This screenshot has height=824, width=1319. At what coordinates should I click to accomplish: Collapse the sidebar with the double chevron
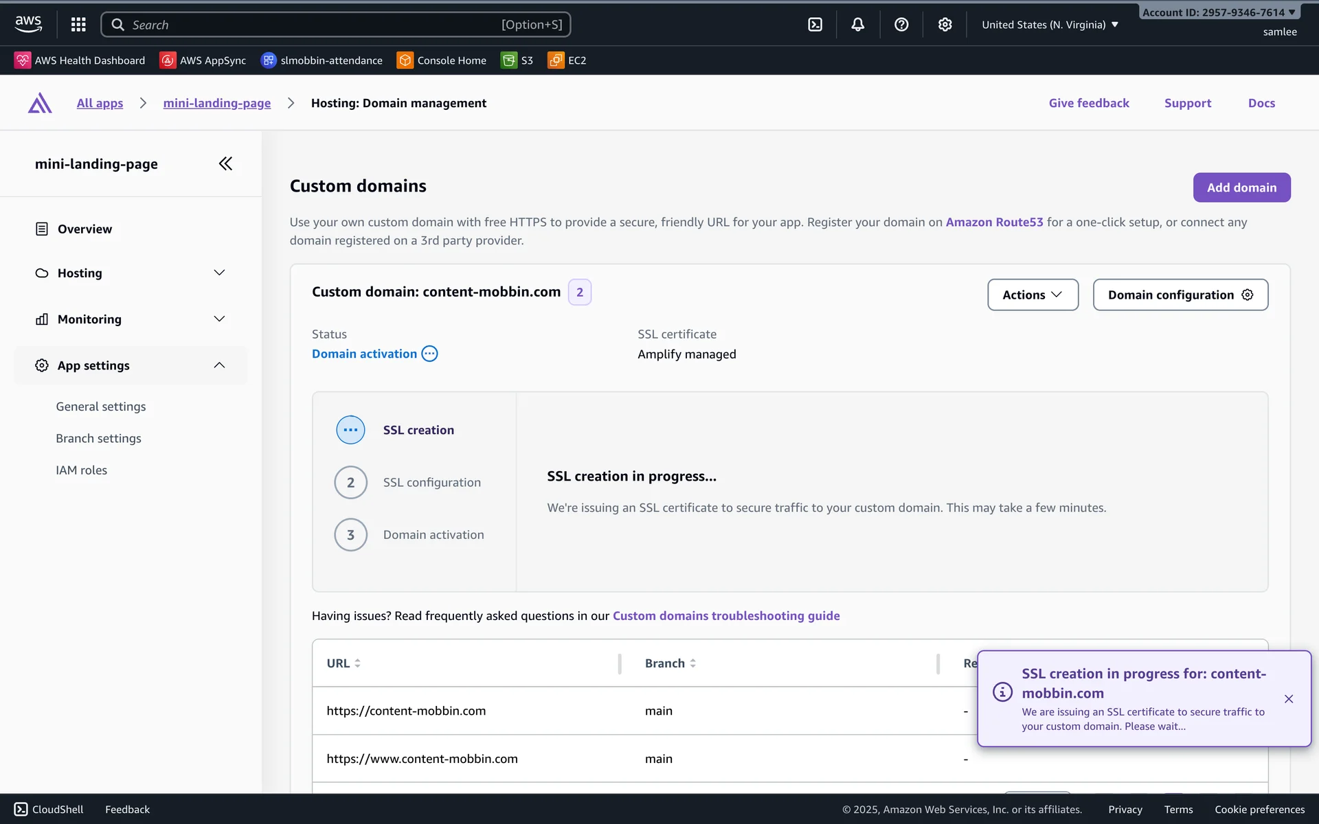tap(225, 163)
